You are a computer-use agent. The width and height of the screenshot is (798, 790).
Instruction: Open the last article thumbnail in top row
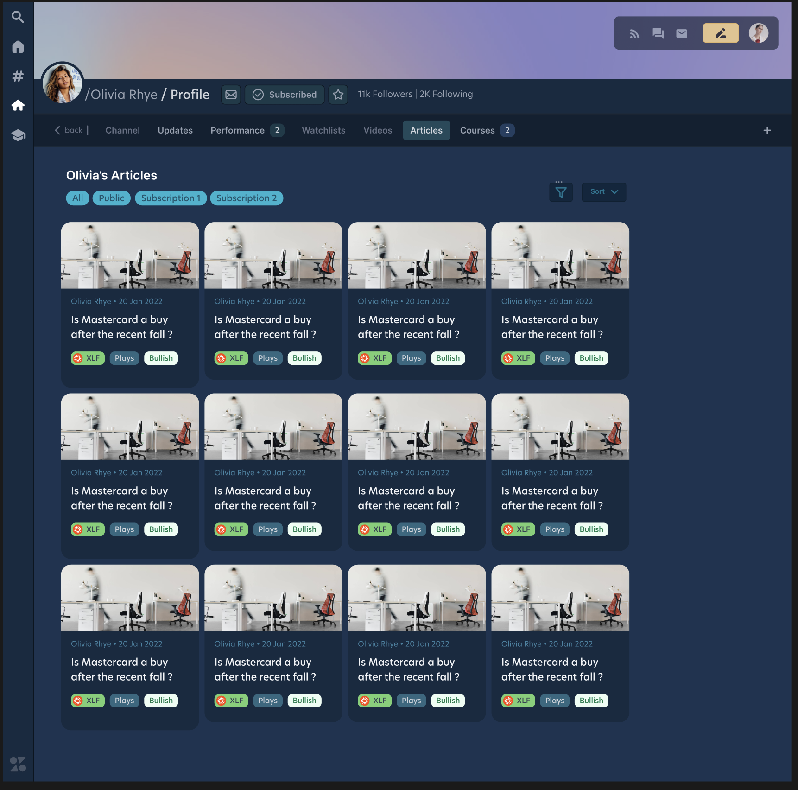(560, 255)
